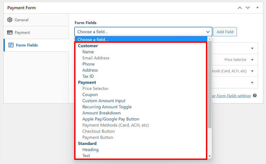The height and width of the screenshot is (164, 266).
Task: Move Payment Form panel up
Action: coord(240,8)
